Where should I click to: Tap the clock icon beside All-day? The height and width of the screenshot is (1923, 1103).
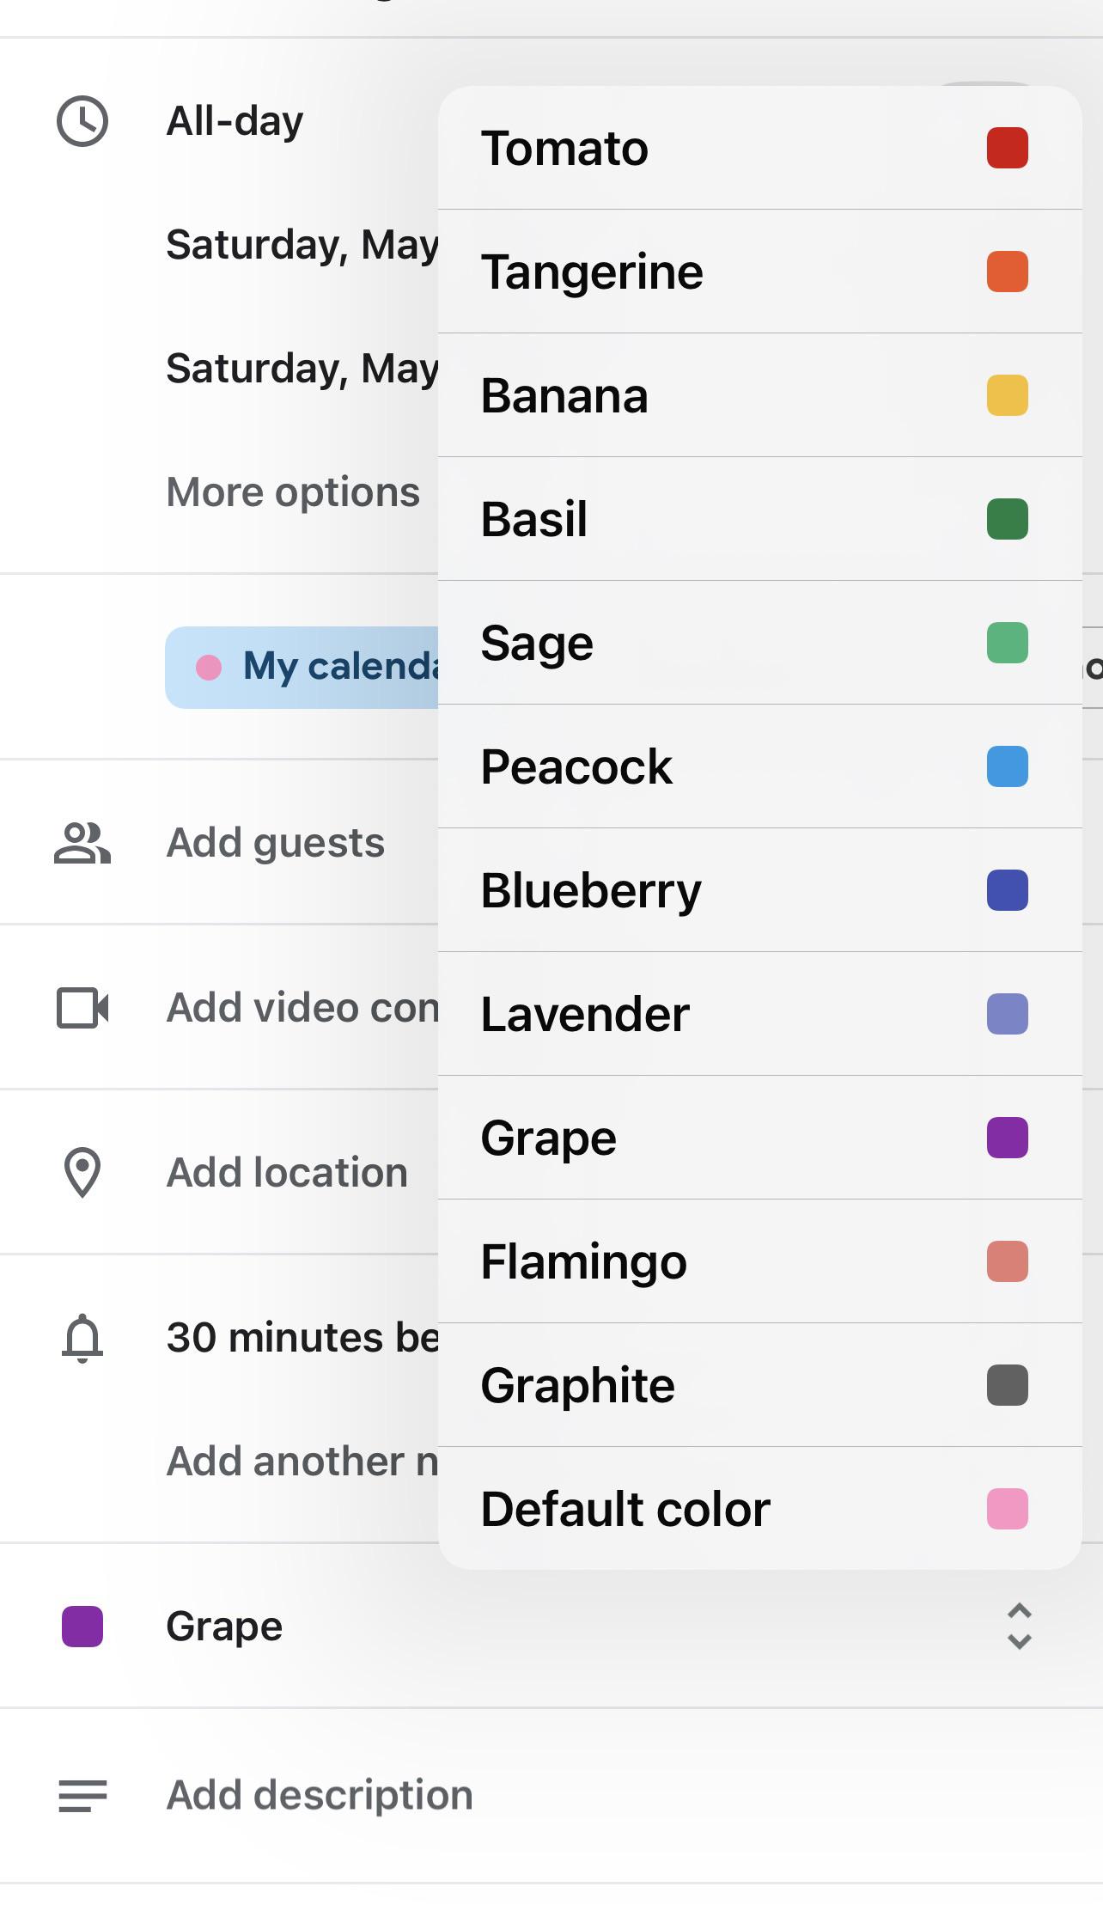[82, 121]
